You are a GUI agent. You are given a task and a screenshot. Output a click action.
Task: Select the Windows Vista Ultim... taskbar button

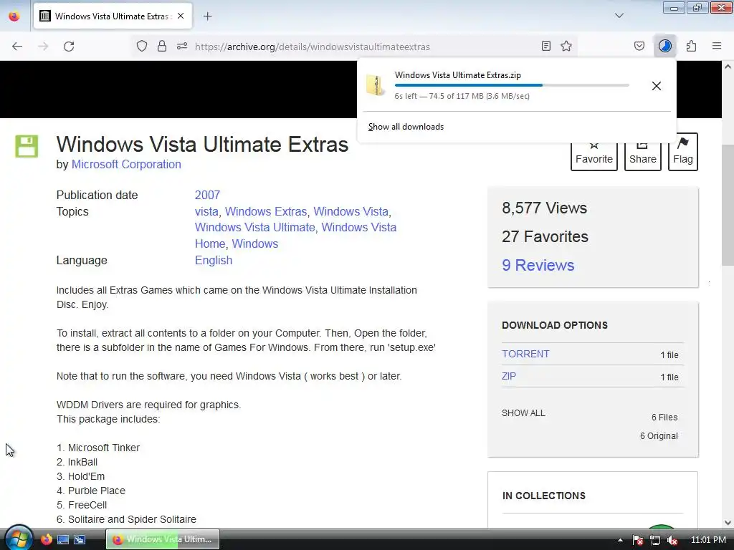163,539
